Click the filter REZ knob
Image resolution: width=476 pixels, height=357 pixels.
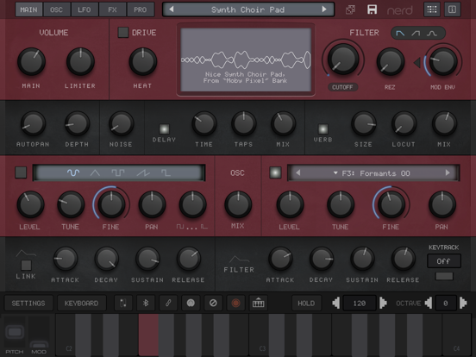click(391, 61)
